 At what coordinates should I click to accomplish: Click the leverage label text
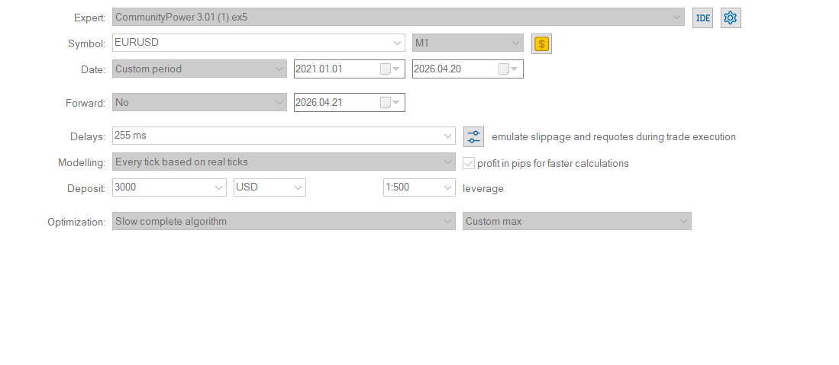point(483,189)
